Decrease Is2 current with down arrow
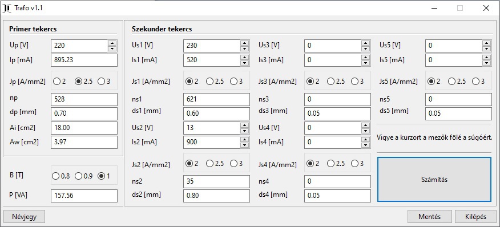 pyautogui.click(x=245, y=145)
